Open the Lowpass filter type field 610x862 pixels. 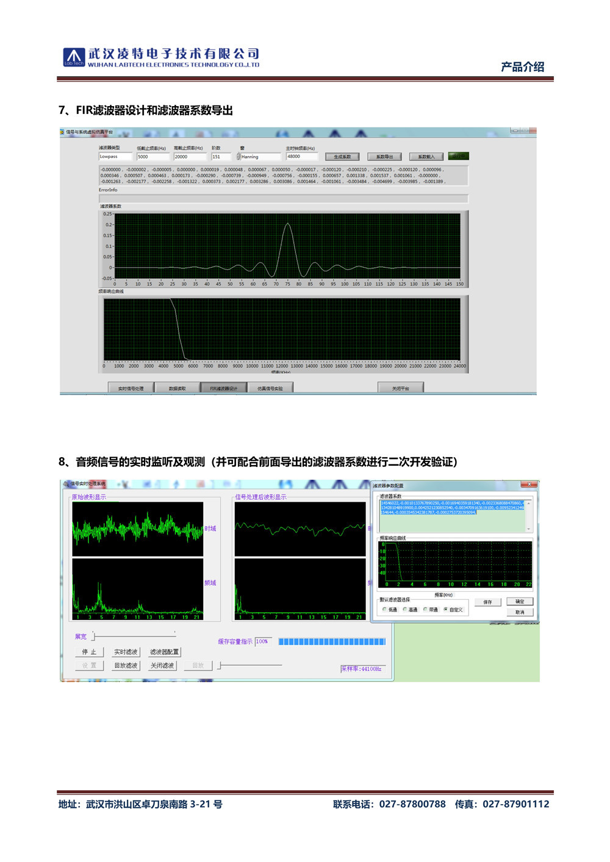coord(115,157)
